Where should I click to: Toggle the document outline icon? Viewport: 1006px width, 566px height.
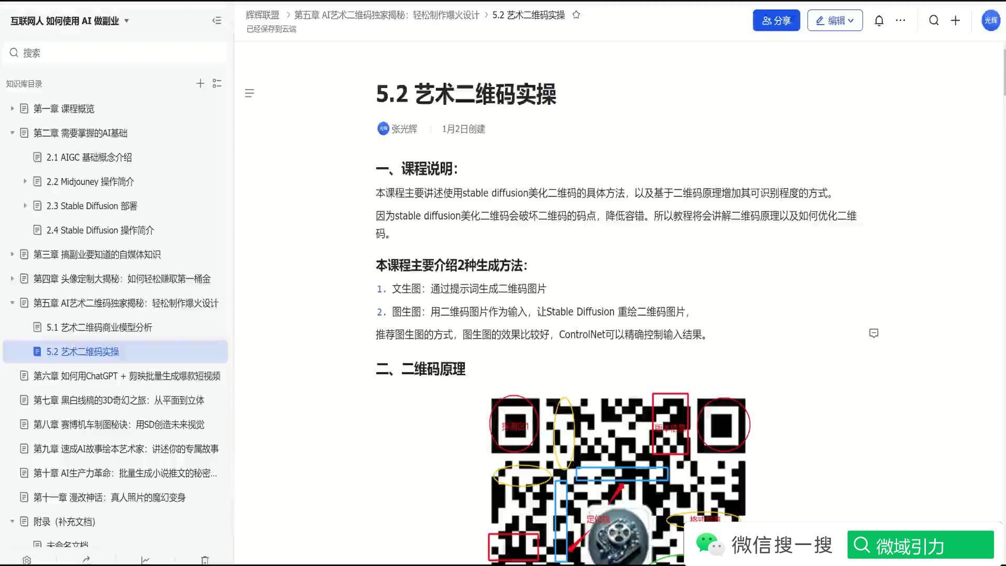coord(249,93)
